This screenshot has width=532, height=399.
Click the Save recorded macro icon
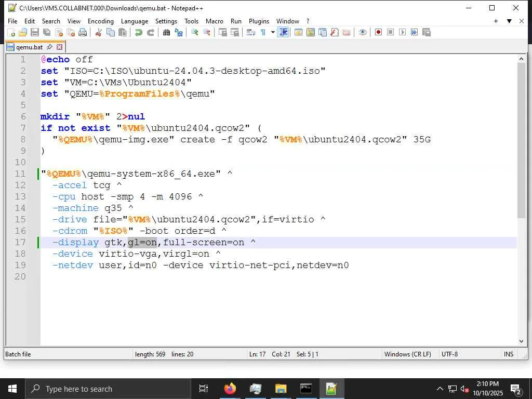tap(427, 32)
